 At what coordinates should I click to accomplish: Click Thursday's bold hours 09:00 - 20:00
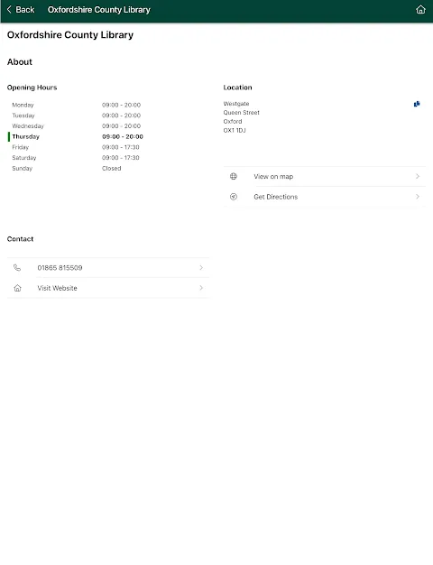[123, 136]
